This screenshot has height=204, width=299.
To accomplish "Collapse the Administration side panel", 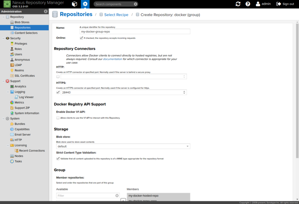I will point(46,12).
